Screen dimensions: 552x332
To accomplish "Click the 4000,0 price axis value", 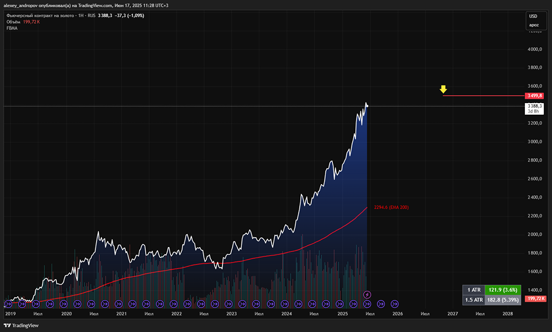I will [535, 49].
